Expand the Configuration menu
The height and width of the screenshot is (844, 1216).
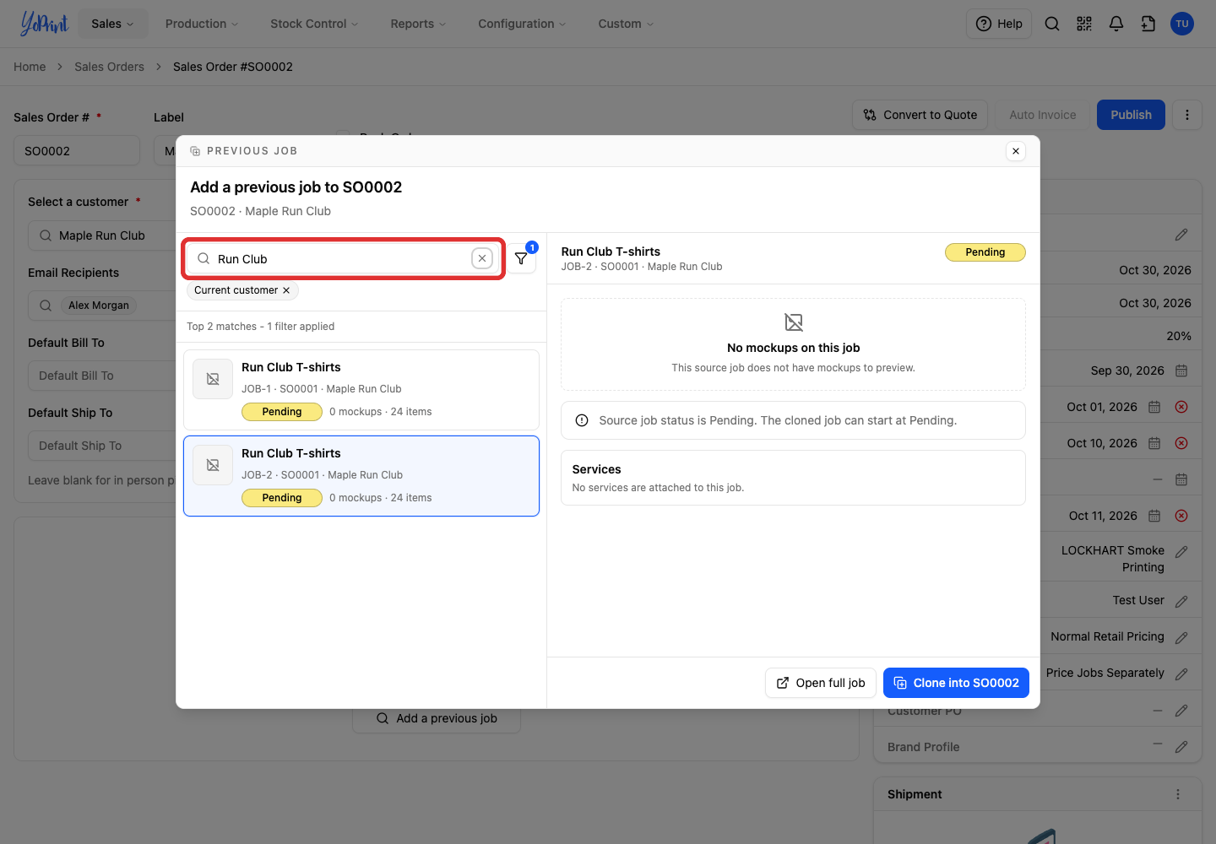point(522,24)
